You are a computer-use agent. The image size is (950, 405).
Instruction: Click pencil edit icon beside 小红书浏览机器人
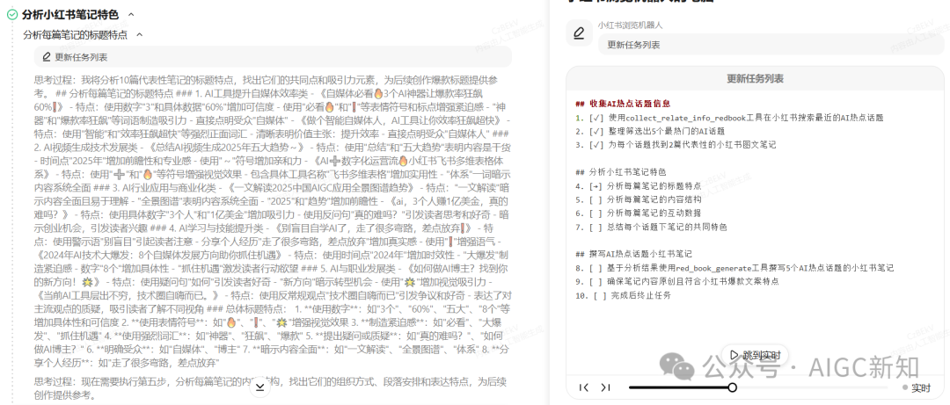[x=579, y=33]
